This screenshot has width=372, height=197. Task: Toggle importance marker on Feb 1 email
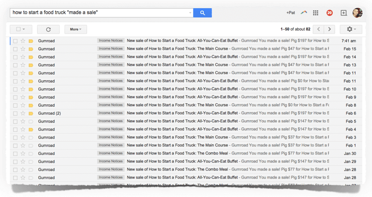click(x=31, y=145)
